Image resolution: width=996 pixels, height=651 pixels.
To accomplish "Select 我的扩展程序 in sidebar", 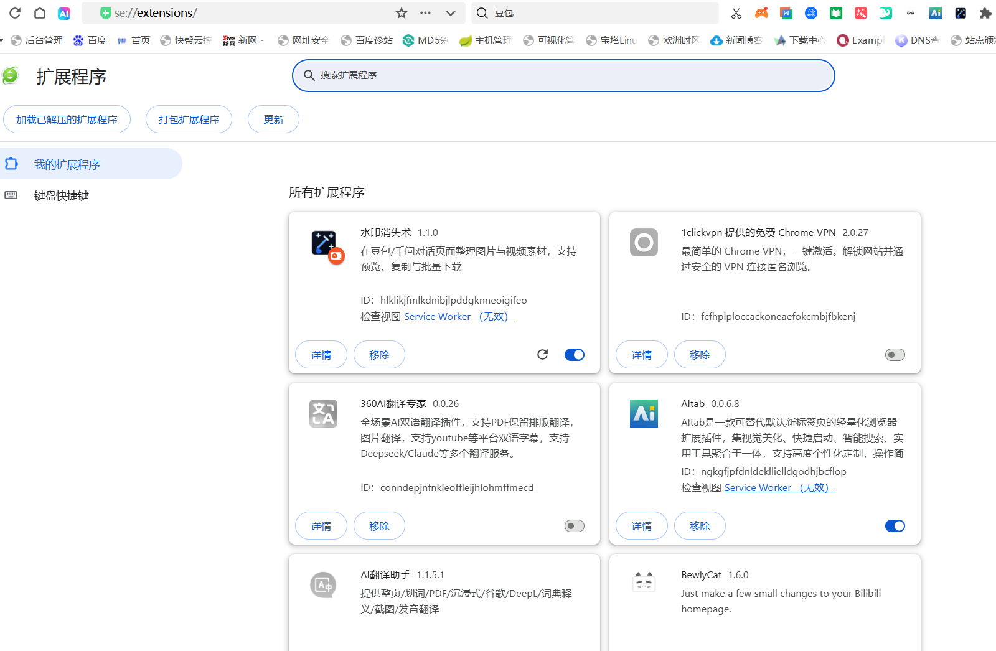I will click(x=91, y=164).
